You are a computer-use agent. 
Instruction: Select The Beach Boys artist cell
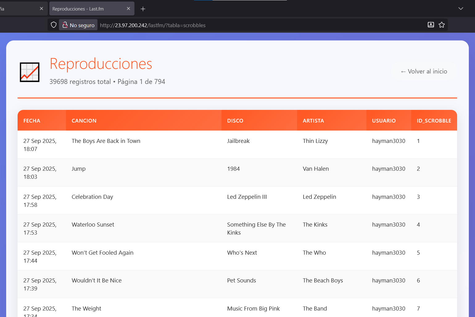click(323, 281)
